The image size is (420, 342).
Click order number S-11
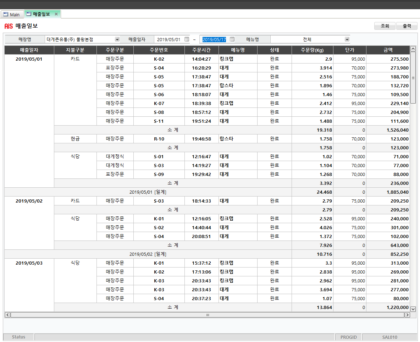[159, 121]
